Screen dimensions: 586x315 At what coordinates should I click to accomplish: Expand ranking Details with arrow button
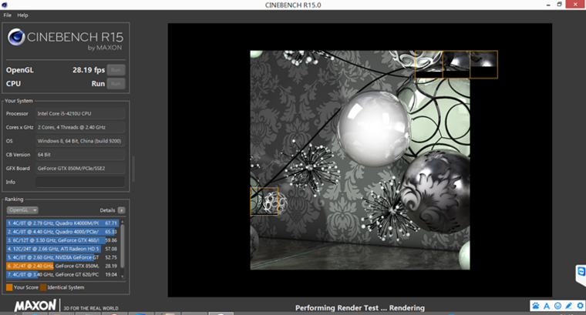tap(122, 210)
